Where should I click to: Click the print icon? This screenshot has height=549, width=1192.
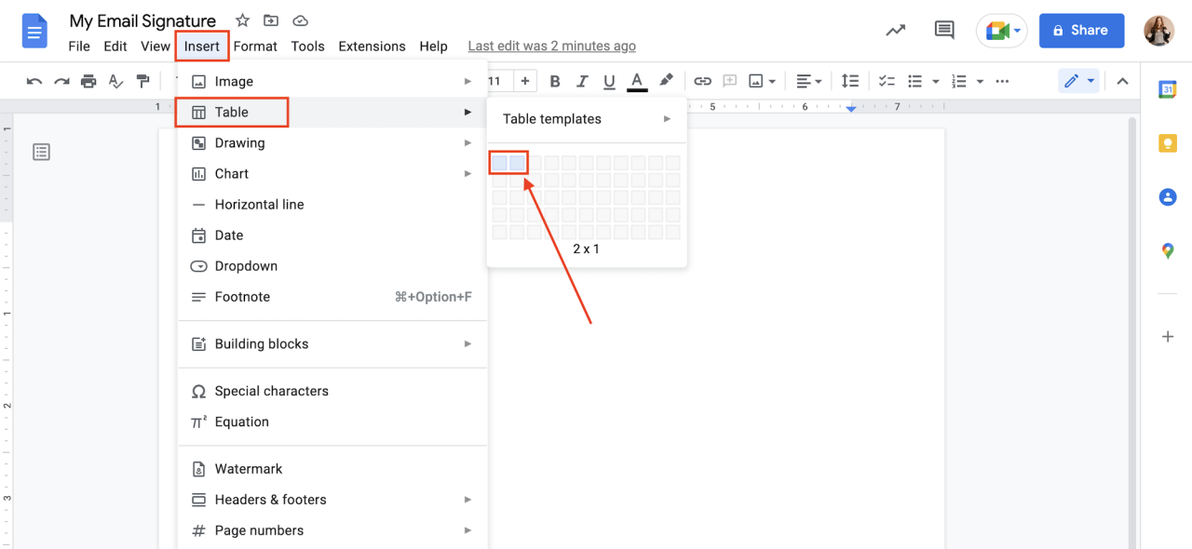pyautogui.click(x=88, y=81)
